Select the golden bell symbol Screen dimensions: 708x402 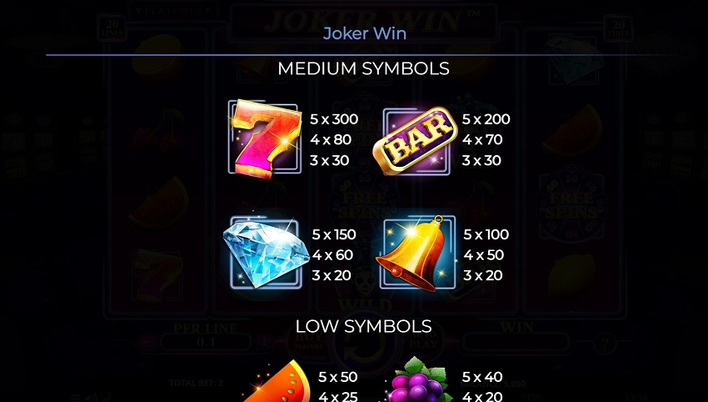point(416,253)
